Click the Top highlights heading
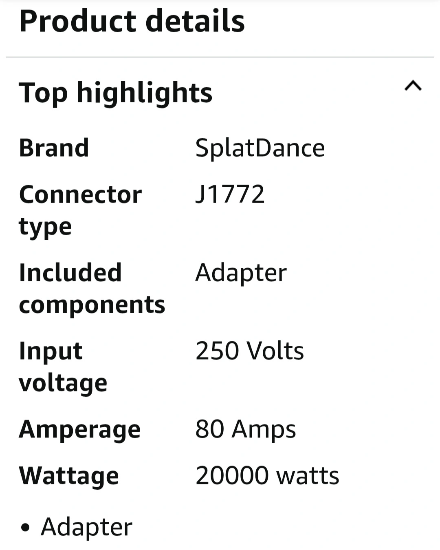Image resolution: width=440 pixels, height=550 pixels. 116,93
